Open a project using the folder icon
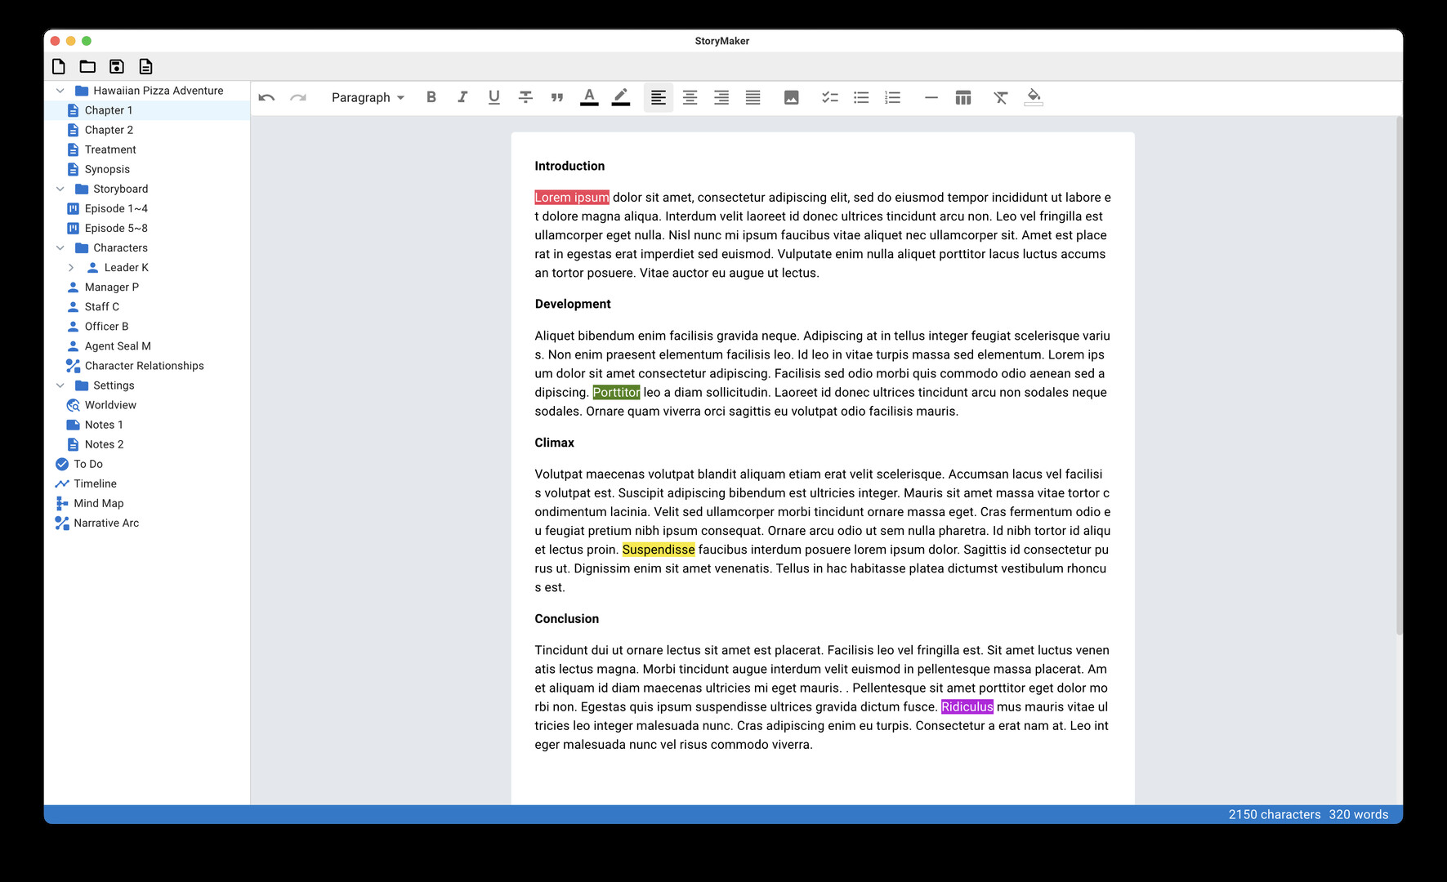The height and width of the screenshot is (882, 1447). 87,66
